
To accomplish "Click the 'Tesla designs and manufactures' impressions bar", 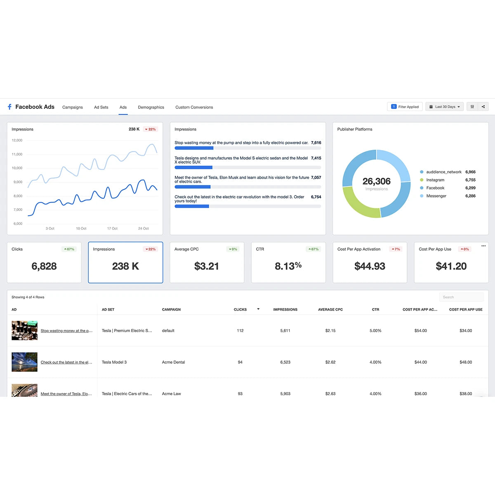I will click(248, 167).
